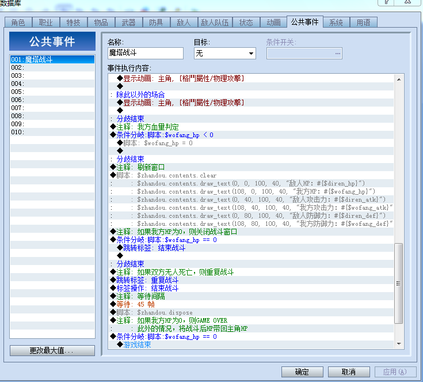Select the 除此以外的场合 line
Viewport: 423px width, 382px height.
pos(251,94)
